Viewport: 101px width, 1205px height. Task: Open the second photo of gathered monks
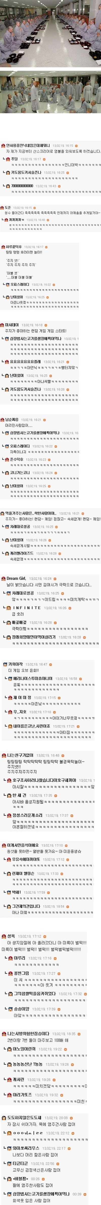point(50,91)
